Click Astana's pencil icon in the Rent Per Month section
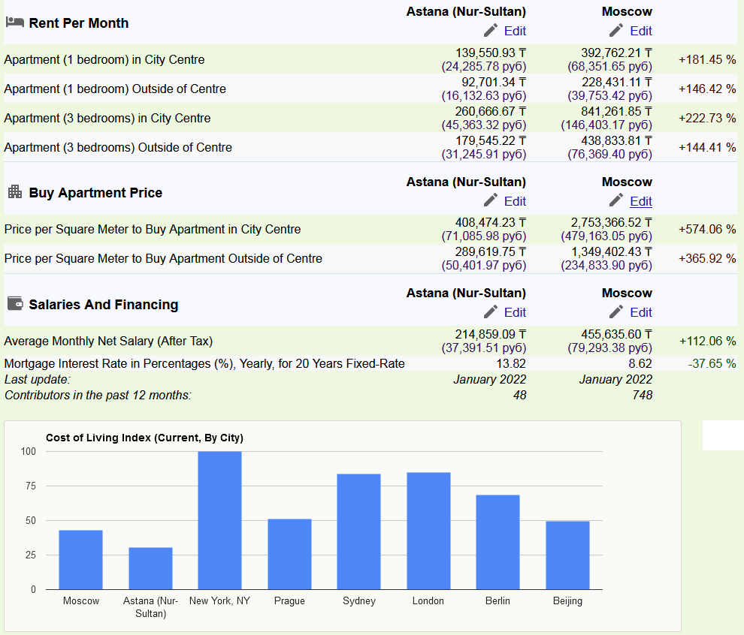 point(491,30)
